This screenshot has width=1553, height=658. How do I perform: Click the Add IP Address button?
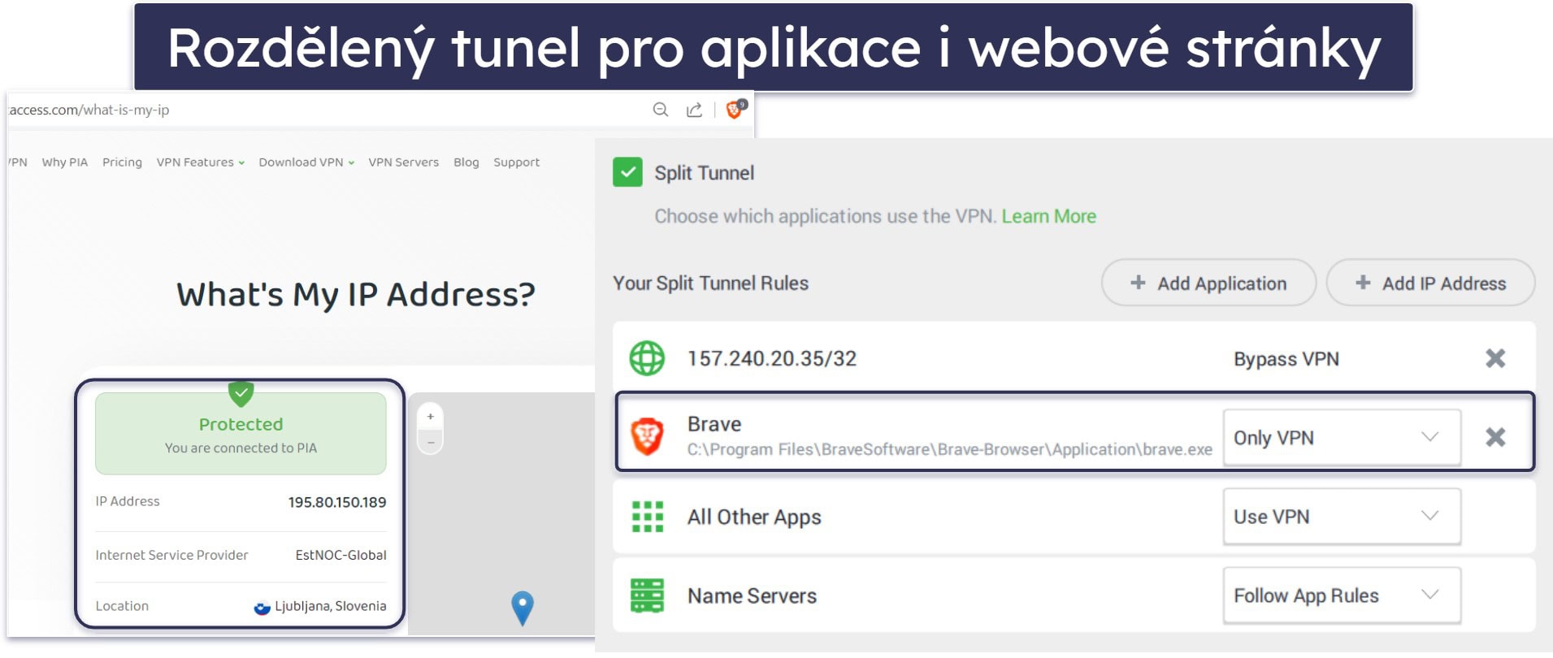point(1430,283)
